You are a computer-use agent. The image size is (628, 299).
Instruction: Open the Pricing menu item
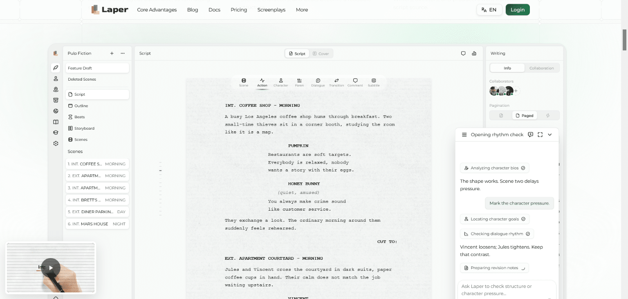point(239,10)
